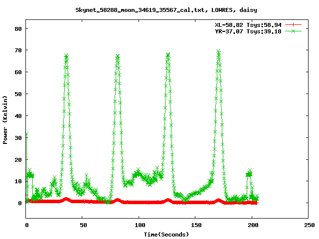Click y-axis tick label '60'
The image size is (319, 239).
pos(18,72)
